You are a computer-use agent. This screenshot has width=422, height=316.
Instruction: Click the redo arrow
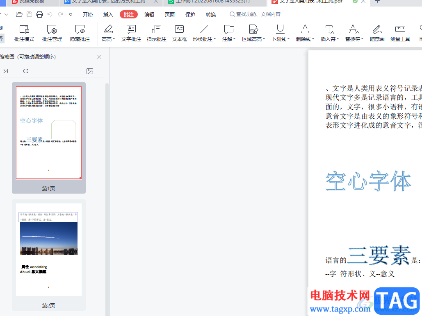point(61,14)
